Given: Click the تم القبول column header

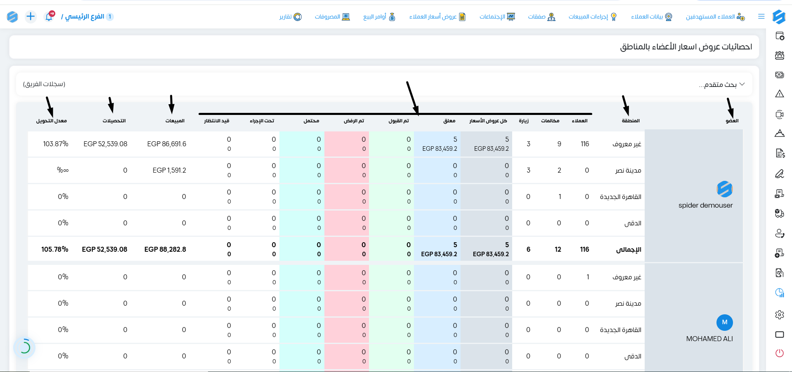Looking at the screenshot, I should pos(399,121).
